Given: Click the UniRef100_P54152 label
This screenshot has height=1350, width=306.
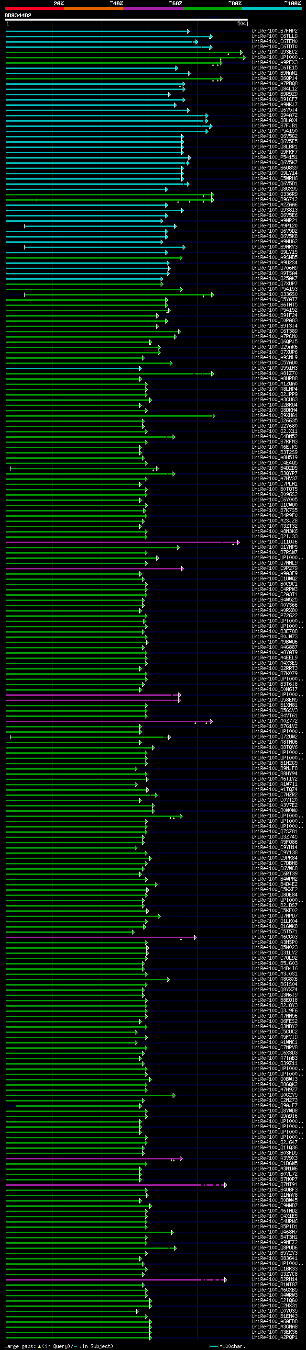Looking at the screenshot, I should click(274, 310).
